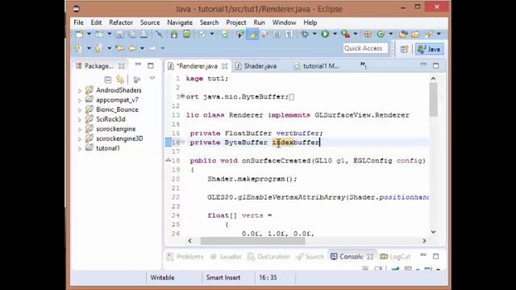Toggle Link with Editor in Package Explorer

[120, 80]
